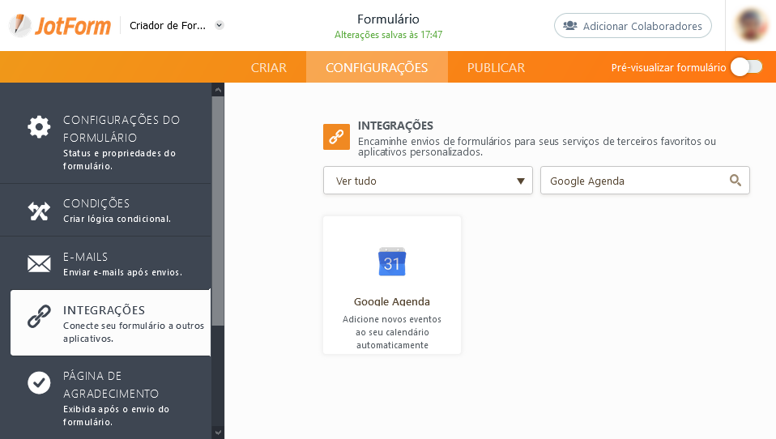Click the sidebar scrollbar thumb
Viewport: 776px width, 439px height.
pyautogui.click(x=218, y=211)
